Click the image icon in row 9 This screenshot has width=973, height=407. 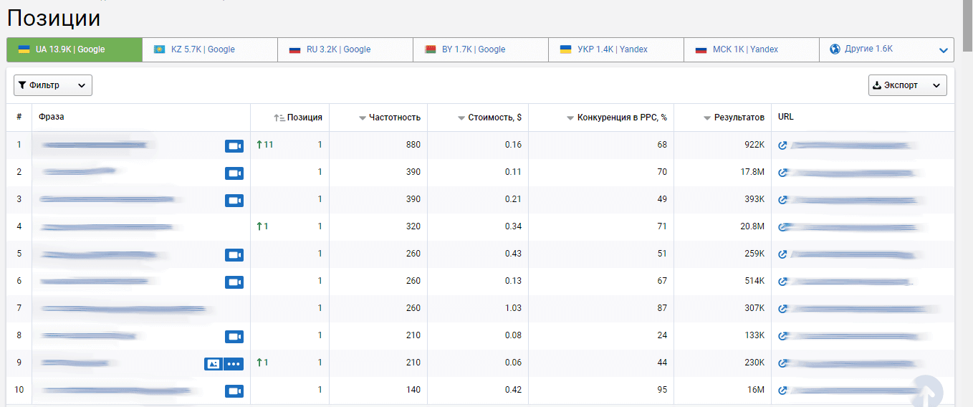point(213,363)
